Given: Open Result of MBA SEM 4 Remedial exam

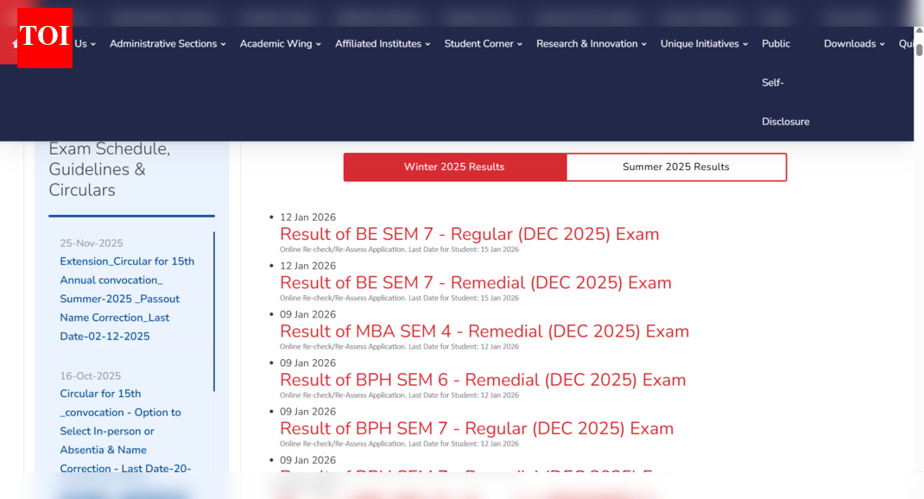Looking at the screenshot, I should (x=484, y=331).
